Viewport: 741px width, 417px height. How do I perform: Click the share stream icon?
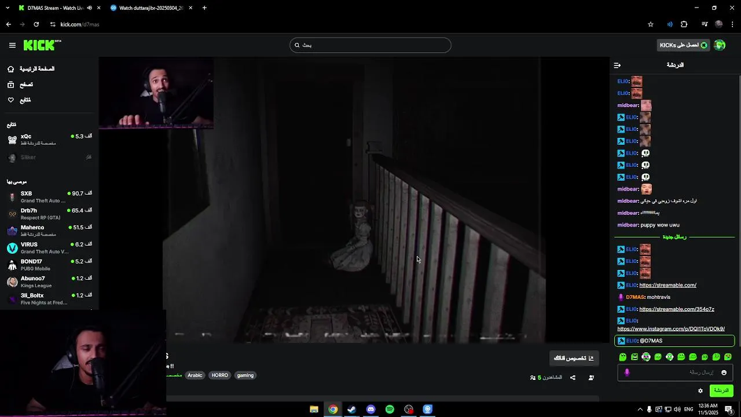[573, 378]
